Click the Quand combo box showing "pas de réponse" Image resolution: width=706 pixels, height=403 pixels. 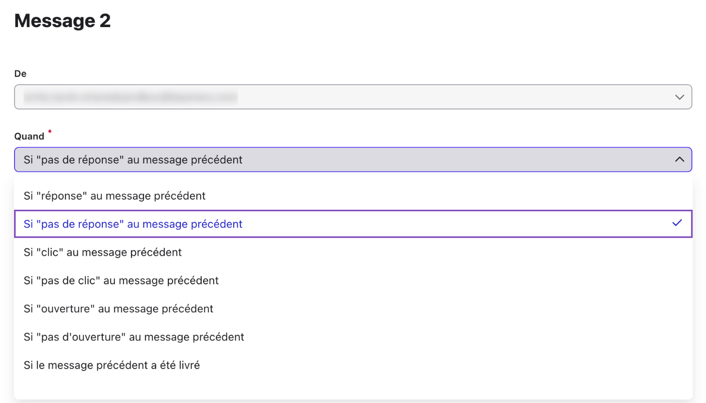click(x=353, y=159)
